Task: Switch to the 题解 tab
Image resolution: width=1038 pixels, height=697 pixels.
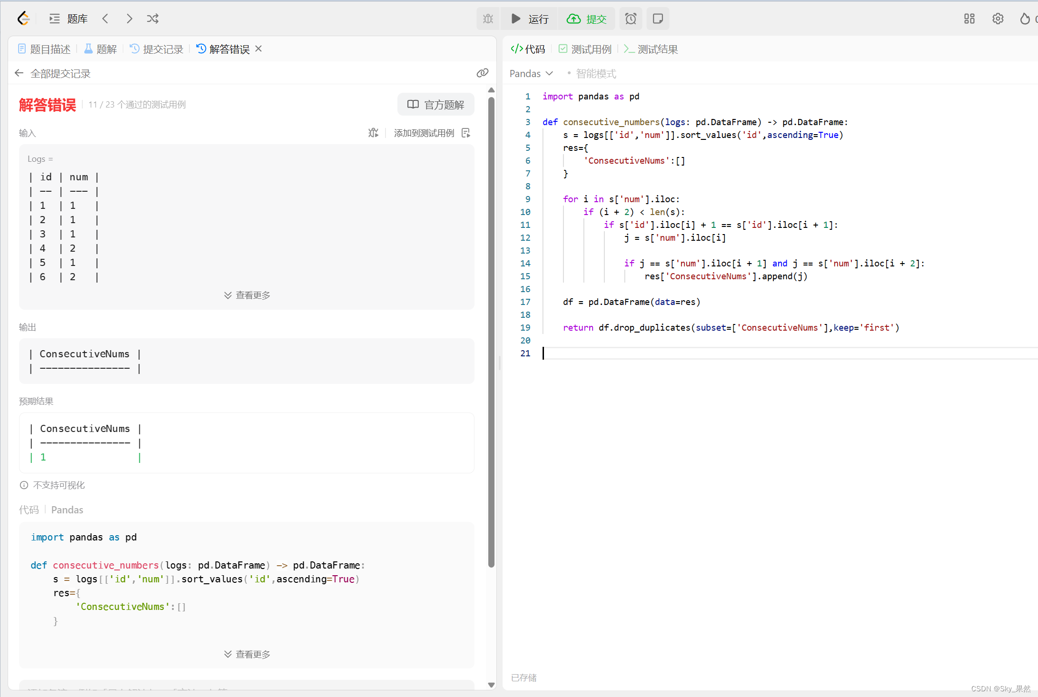Action: [x=100, y=49]
